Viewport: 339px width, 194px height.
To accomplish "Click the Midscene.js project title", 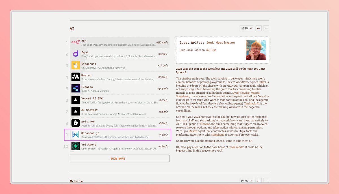I will [90, 133].
